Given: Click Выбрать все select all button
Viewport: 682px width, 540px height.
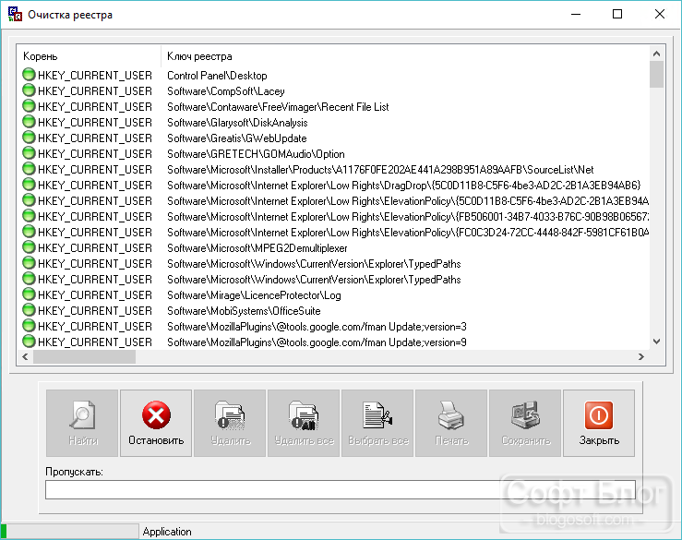Looking at the screenshot, I should (377, 423).
